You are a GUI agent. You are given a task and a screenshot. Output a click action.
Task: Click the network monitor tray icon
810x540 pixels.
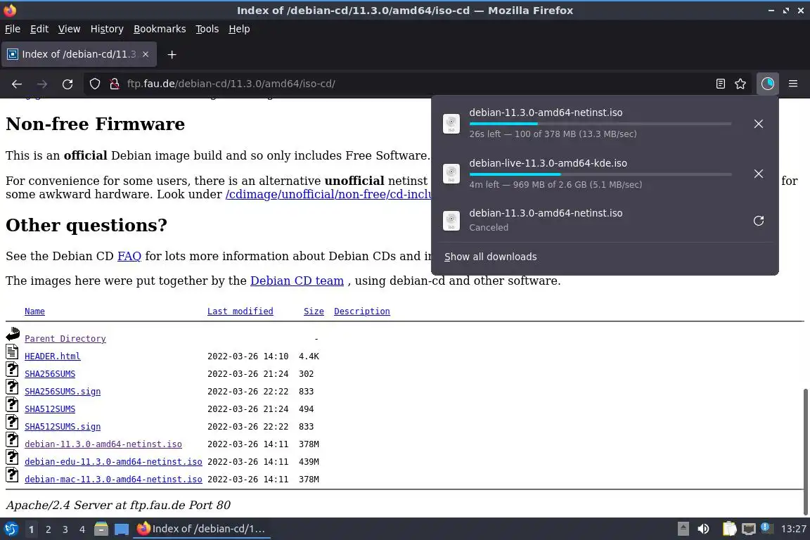tap(749, 529)
